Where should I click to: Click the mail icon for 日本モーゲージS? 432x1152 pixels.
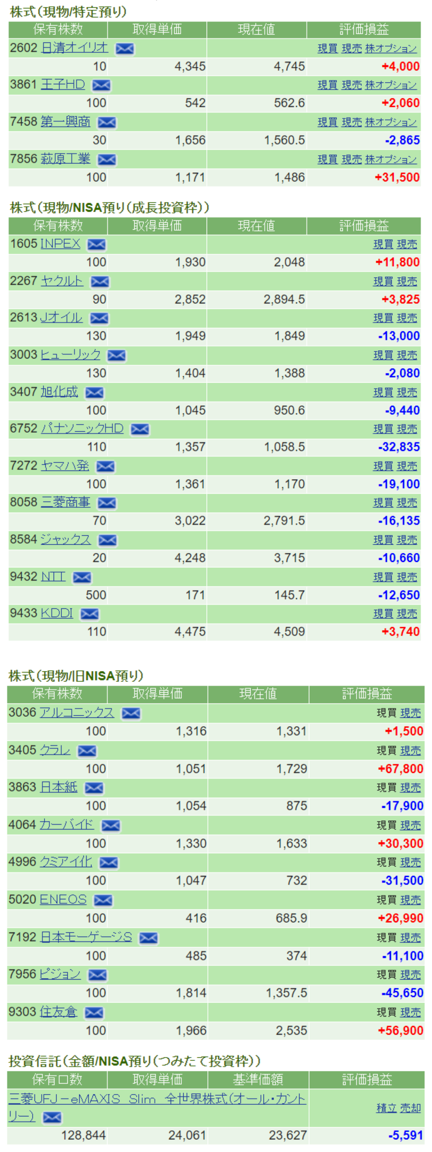point(148,937)
